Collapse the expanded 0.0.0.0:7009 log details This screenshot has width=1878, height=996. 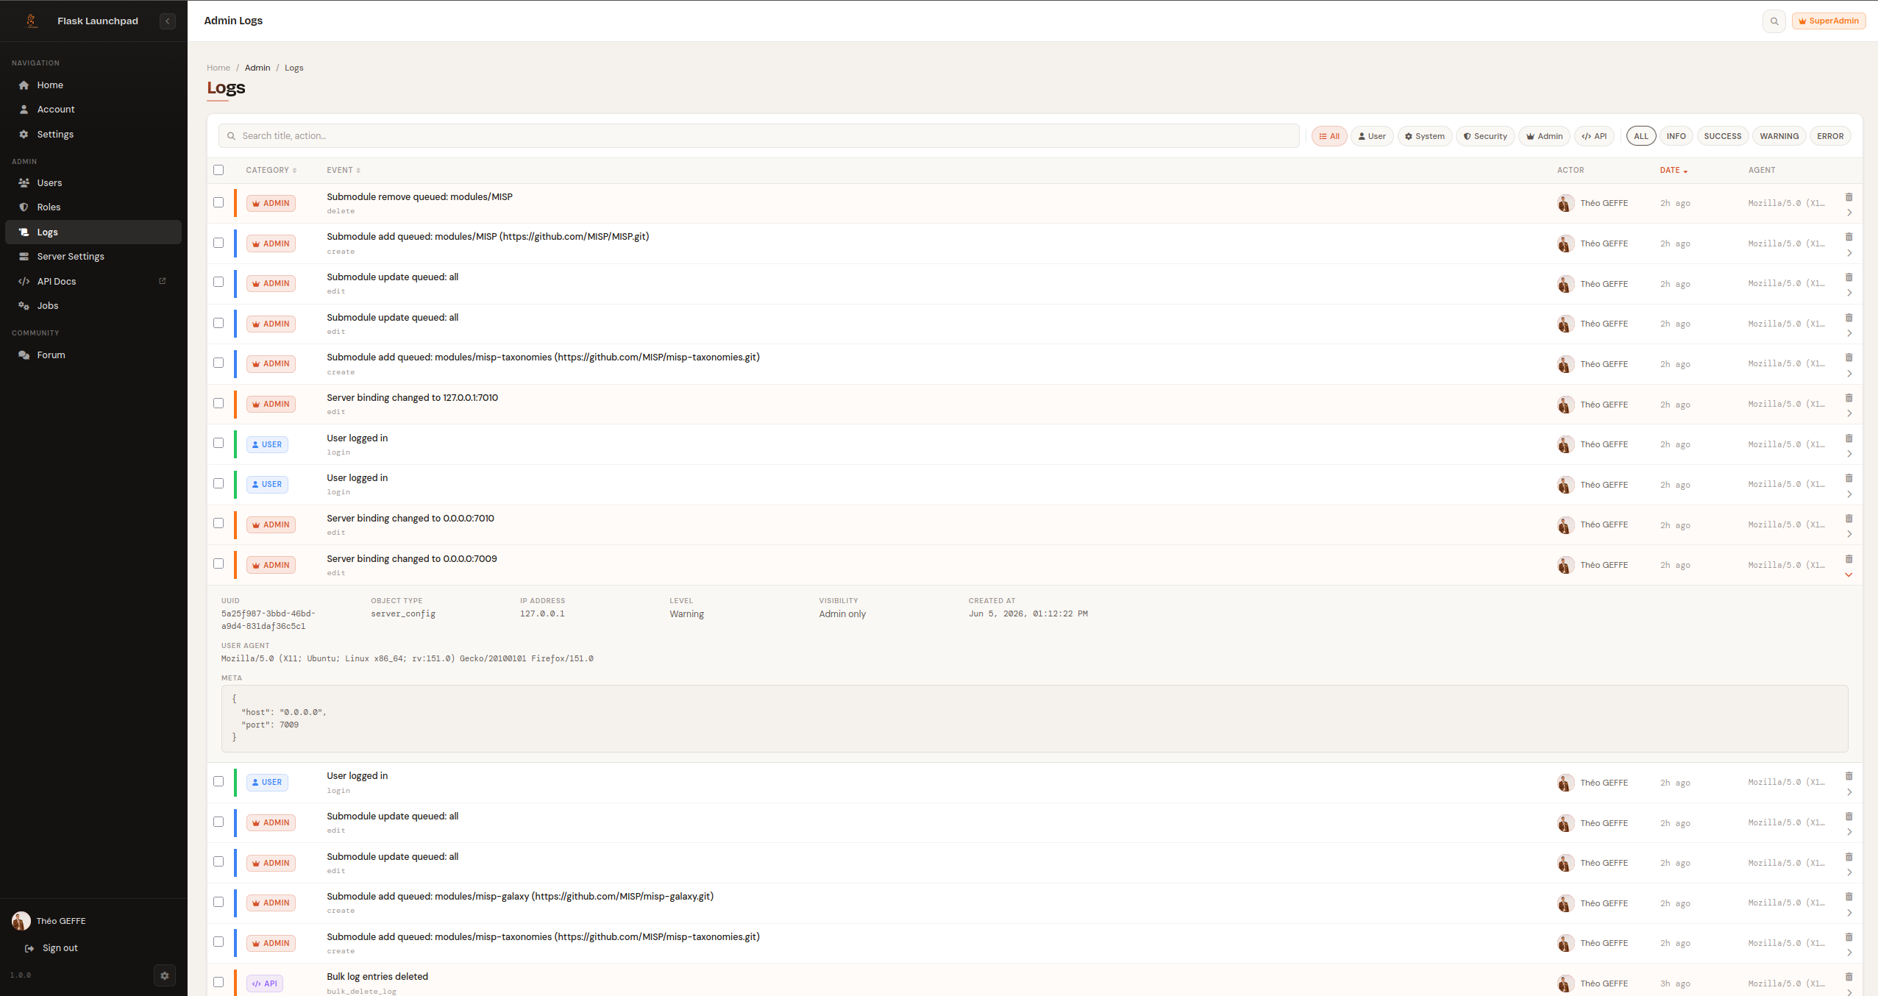(1849, 575)
